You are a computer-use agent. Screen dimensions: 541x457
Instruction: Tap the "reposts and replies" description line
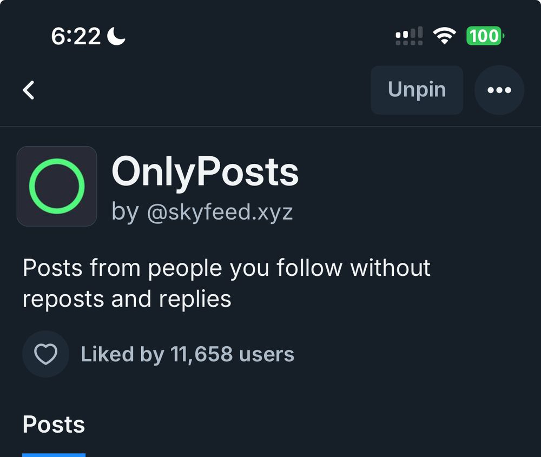coord(127,299)
